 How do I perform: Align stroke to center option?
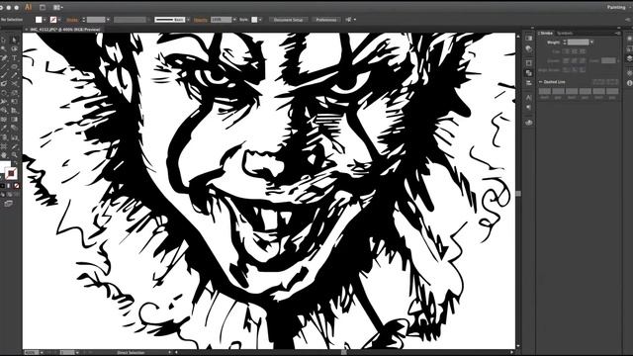(x=566, y=70)
